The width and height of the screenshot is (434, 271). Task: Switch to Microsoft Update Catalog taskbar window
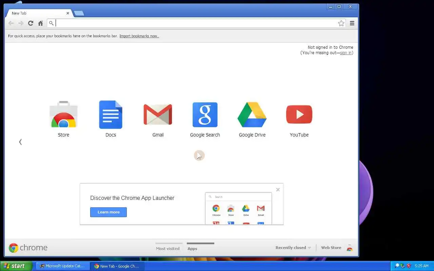coord(63,266)
